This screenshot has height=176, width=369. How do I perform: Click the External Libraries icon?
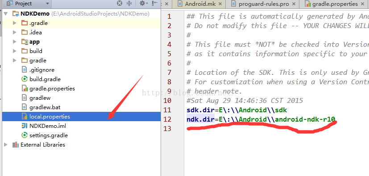click(x=16, y=144)
